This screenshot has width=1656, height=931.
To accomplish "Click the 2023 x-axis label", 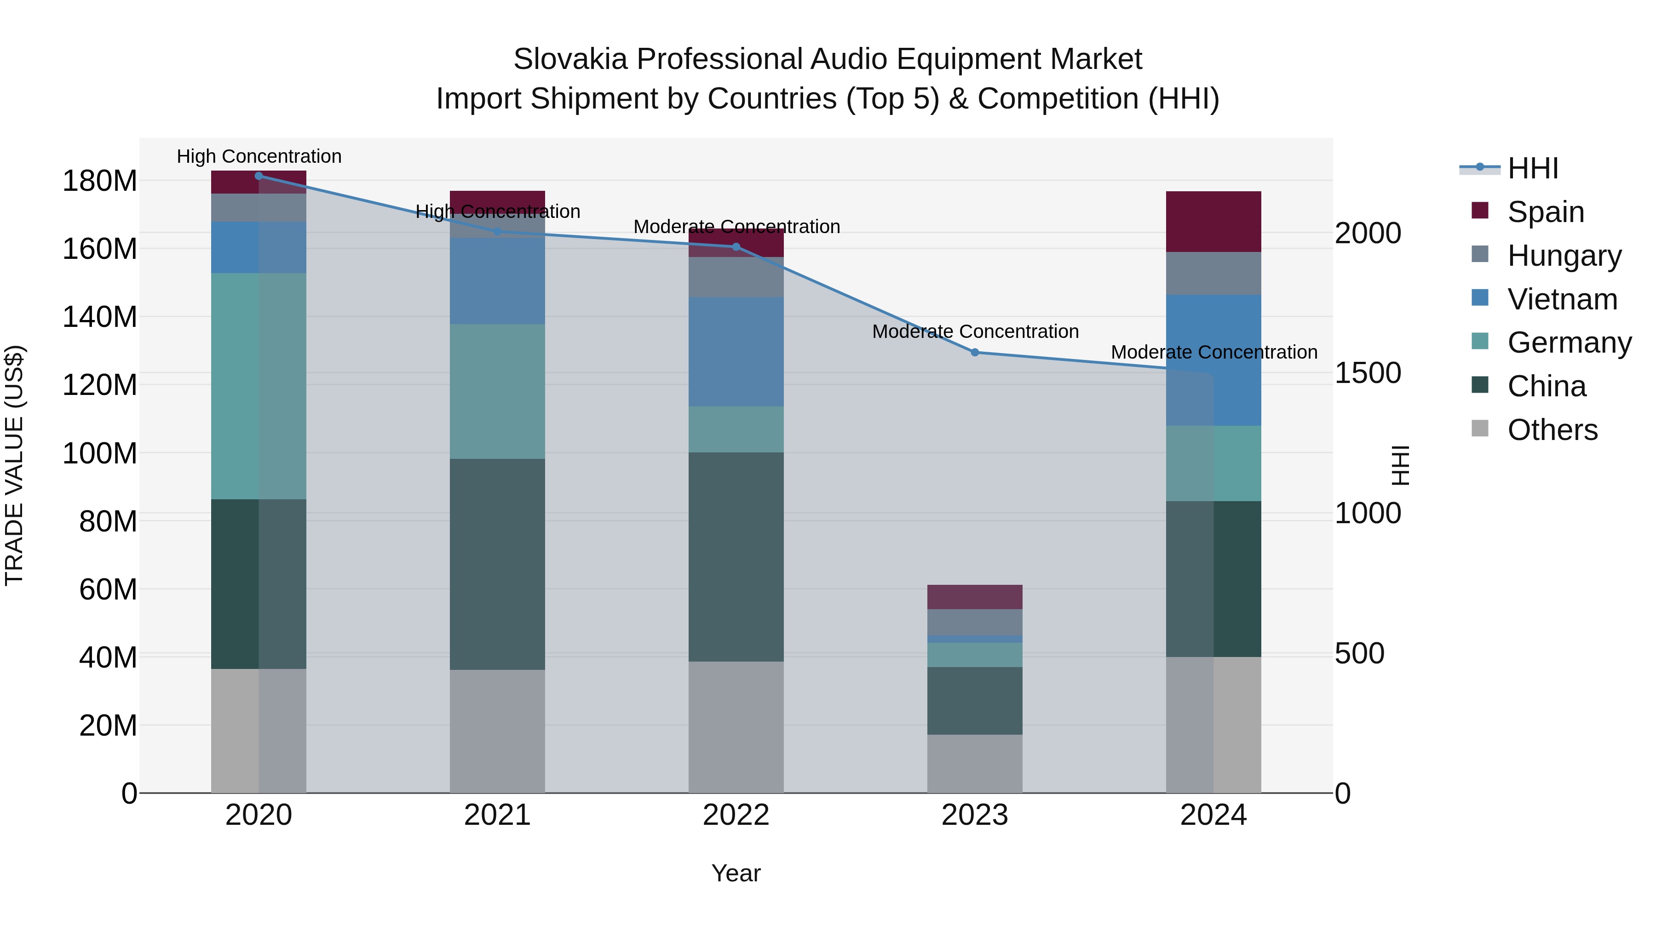I will click(x=975, y=815).
